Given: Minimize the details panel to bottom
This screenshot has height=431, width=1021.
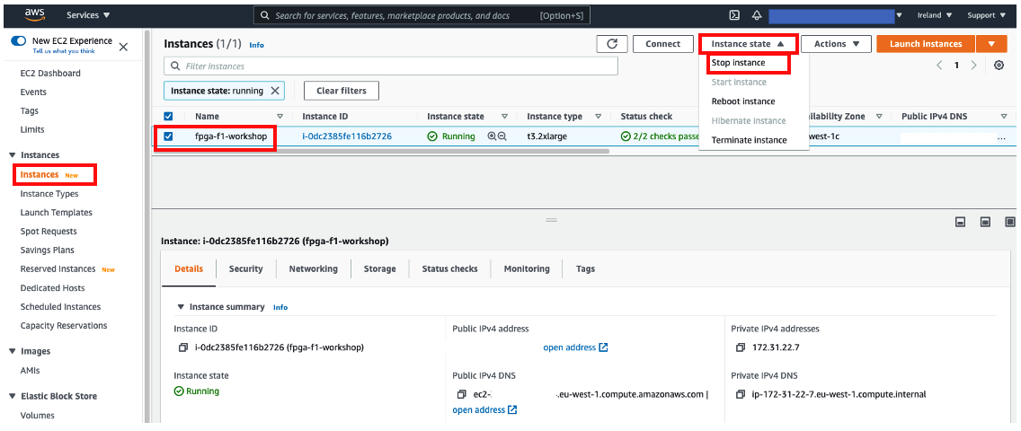Looking at the screenshot, I should [x=960, y=223].
